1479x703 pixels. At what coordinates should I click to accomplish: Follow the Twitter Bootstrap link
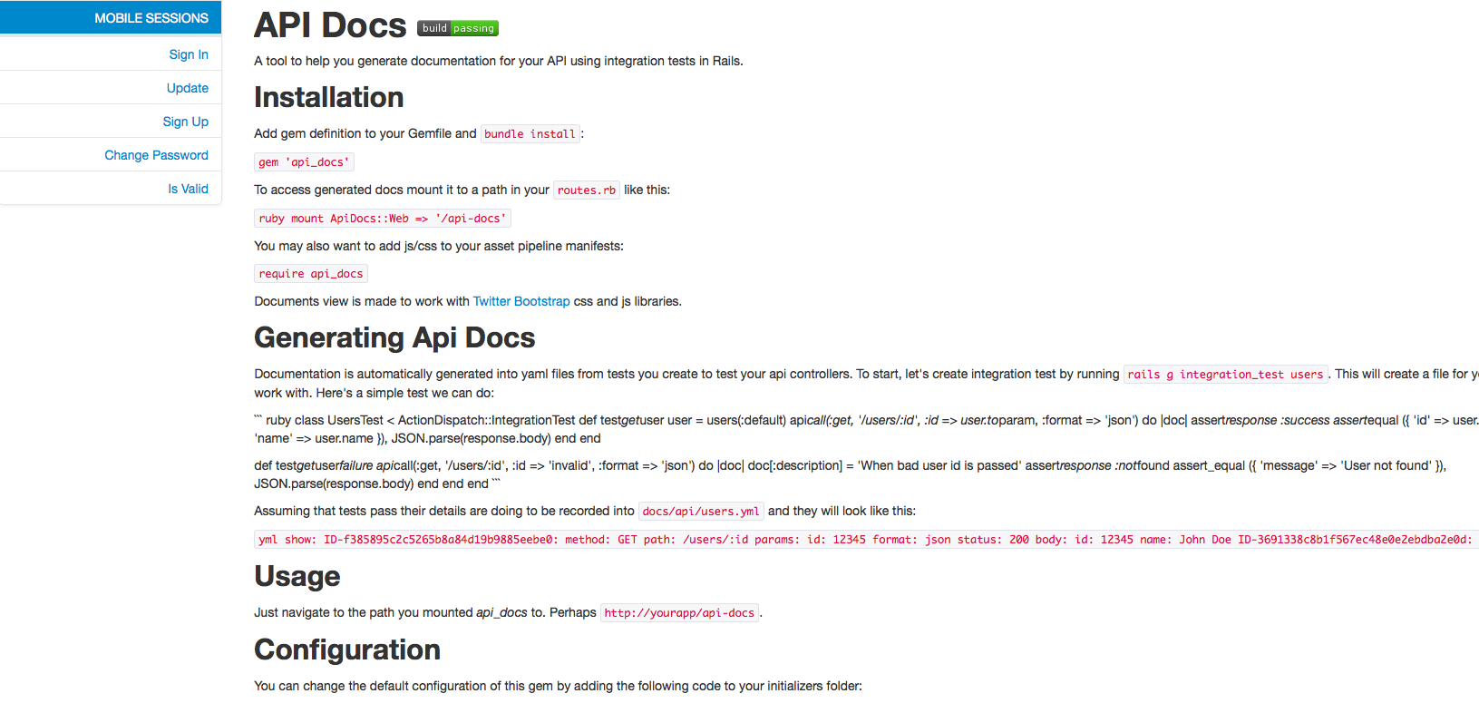click(x=521, y=301)
